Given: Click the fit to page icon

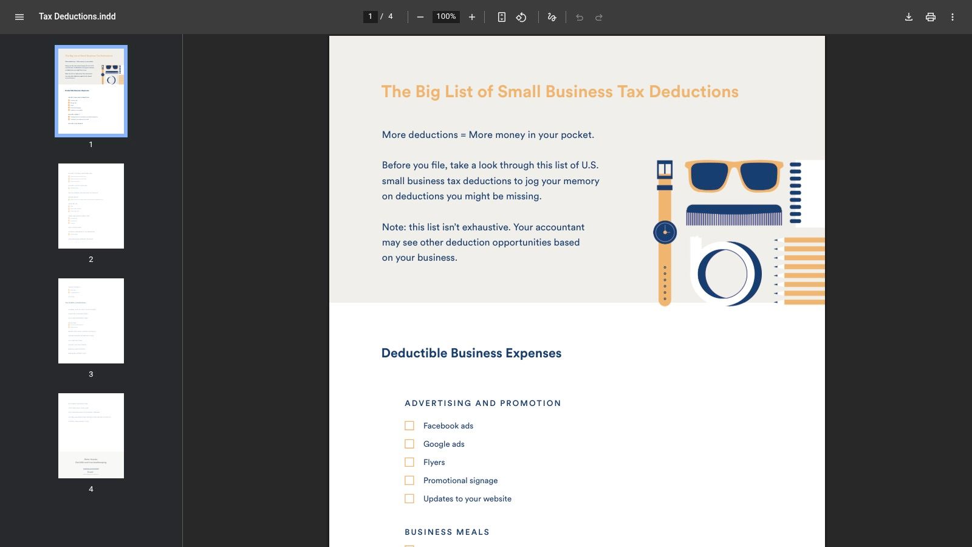Looking at the screenshot, I should [x=502, y=17].
